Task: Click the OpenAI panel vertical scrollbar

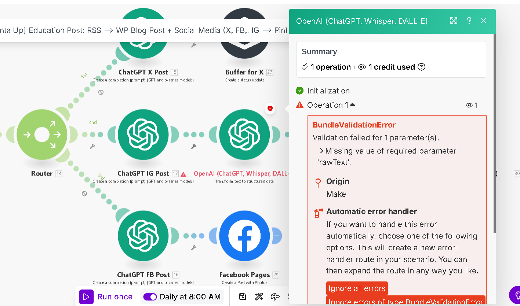Action: [x=495, y=133]
